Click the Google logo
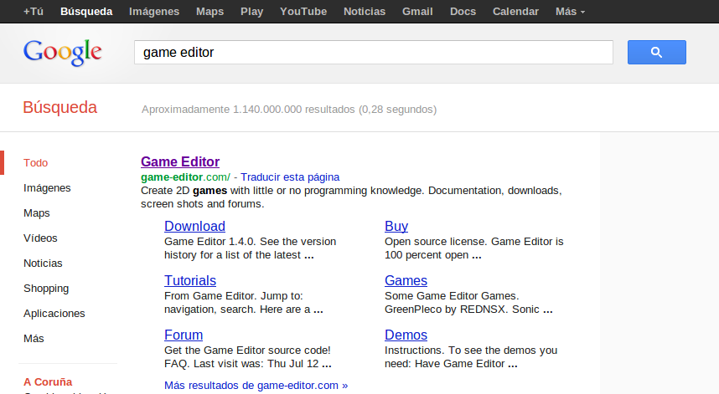 [x=63, y=52]
